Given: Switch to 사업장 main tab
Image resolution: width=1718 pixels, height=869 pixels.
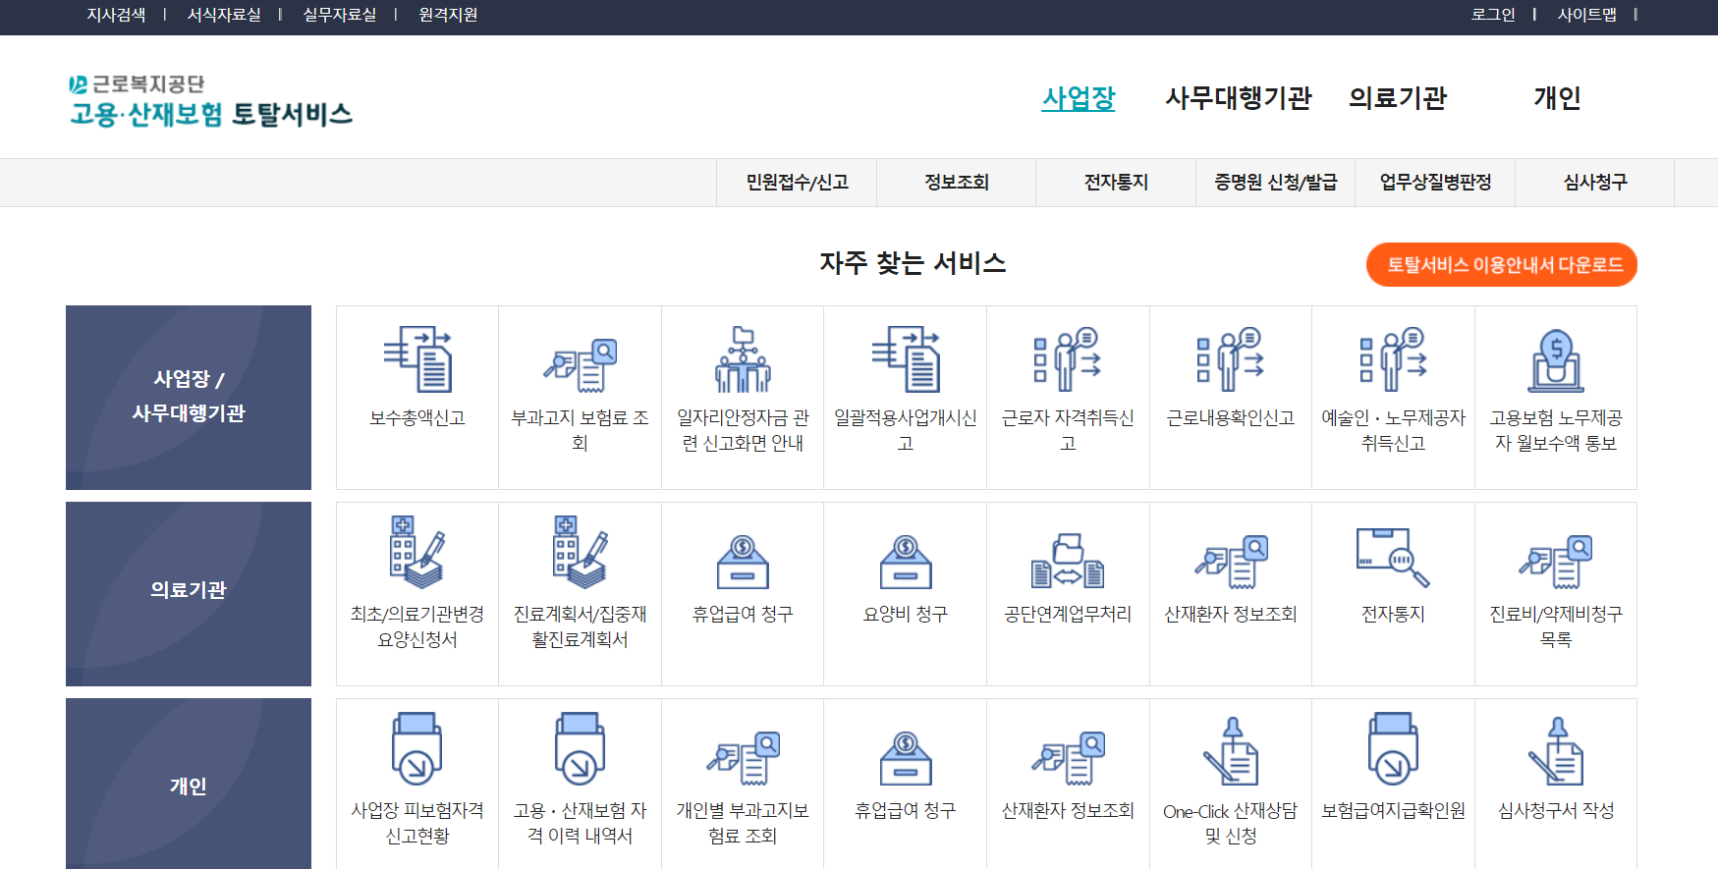Looking at the screenshot, I should pos(1079,98).
